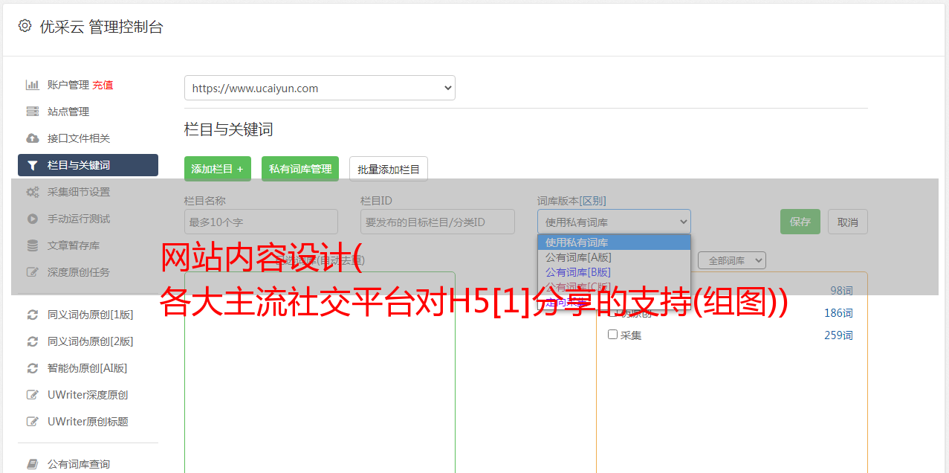Click the edit icon for UWriter原创标题
Screen dimensions: 949x473
point(33,422)
